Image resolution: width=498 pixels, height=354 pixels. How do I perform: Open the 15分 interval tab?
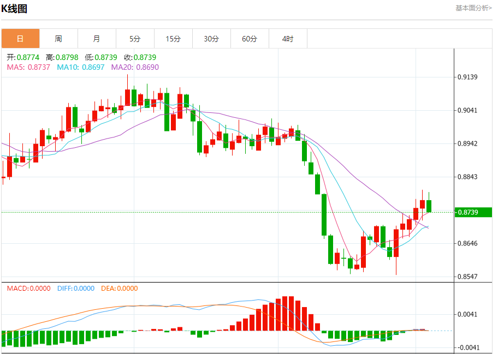point(174,39)
